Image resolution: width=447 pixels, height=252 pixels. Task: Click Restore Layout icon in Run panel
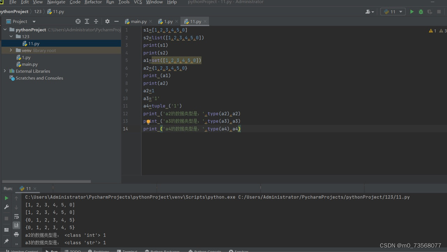[x=6, y=230]
